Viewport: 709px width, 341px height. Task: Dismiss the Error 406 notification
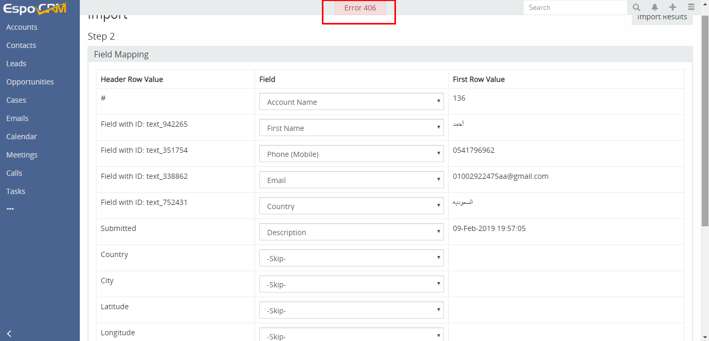point(360,8)
